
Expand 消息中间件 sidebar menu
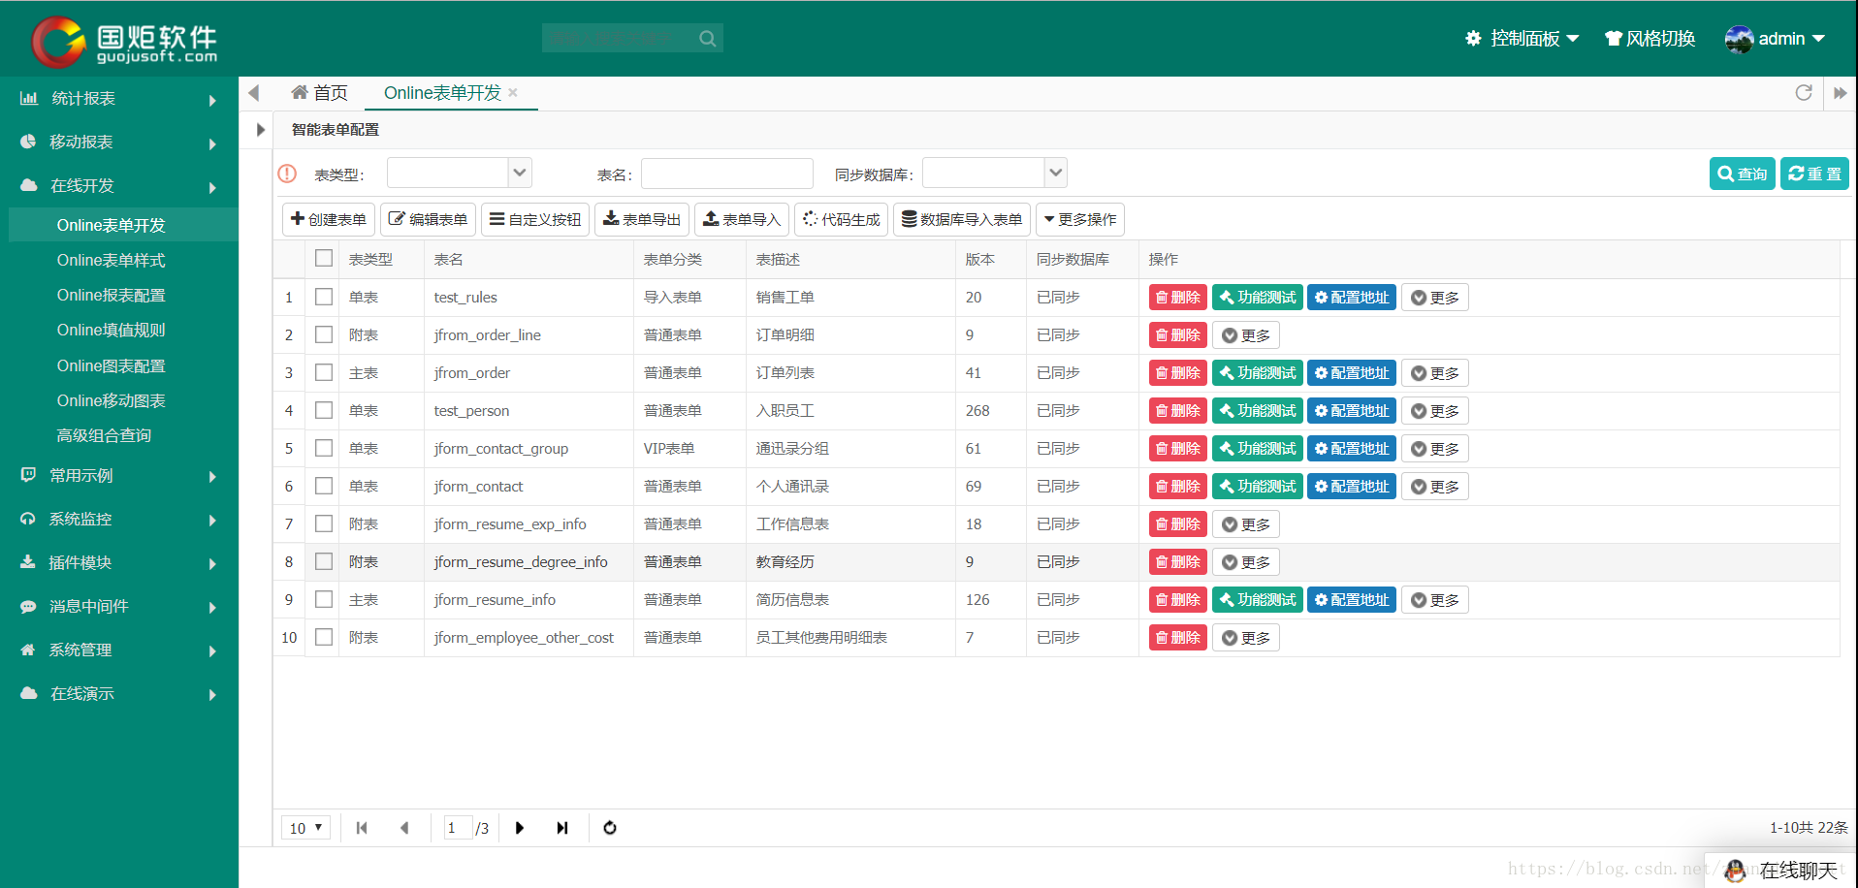118,607
